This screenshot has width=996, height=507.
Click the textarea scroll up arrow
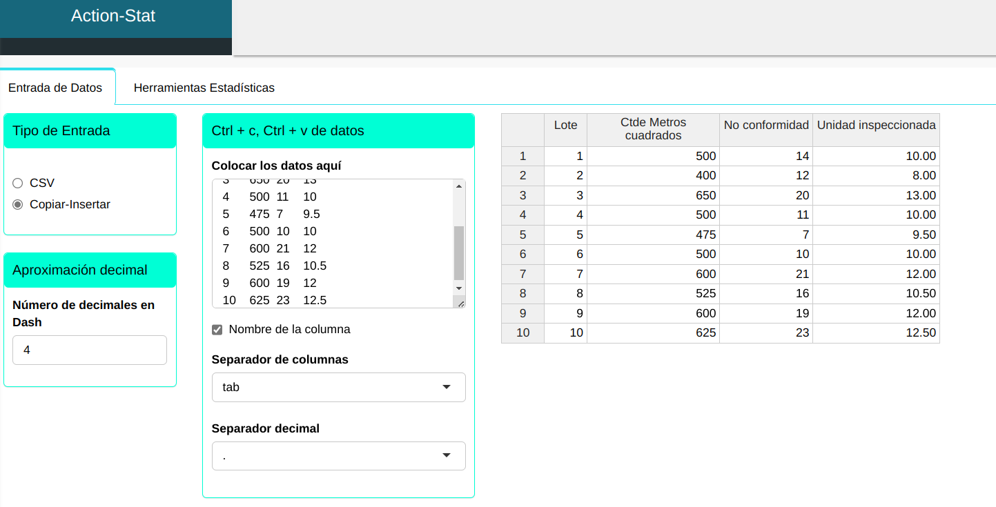point(459,186)
